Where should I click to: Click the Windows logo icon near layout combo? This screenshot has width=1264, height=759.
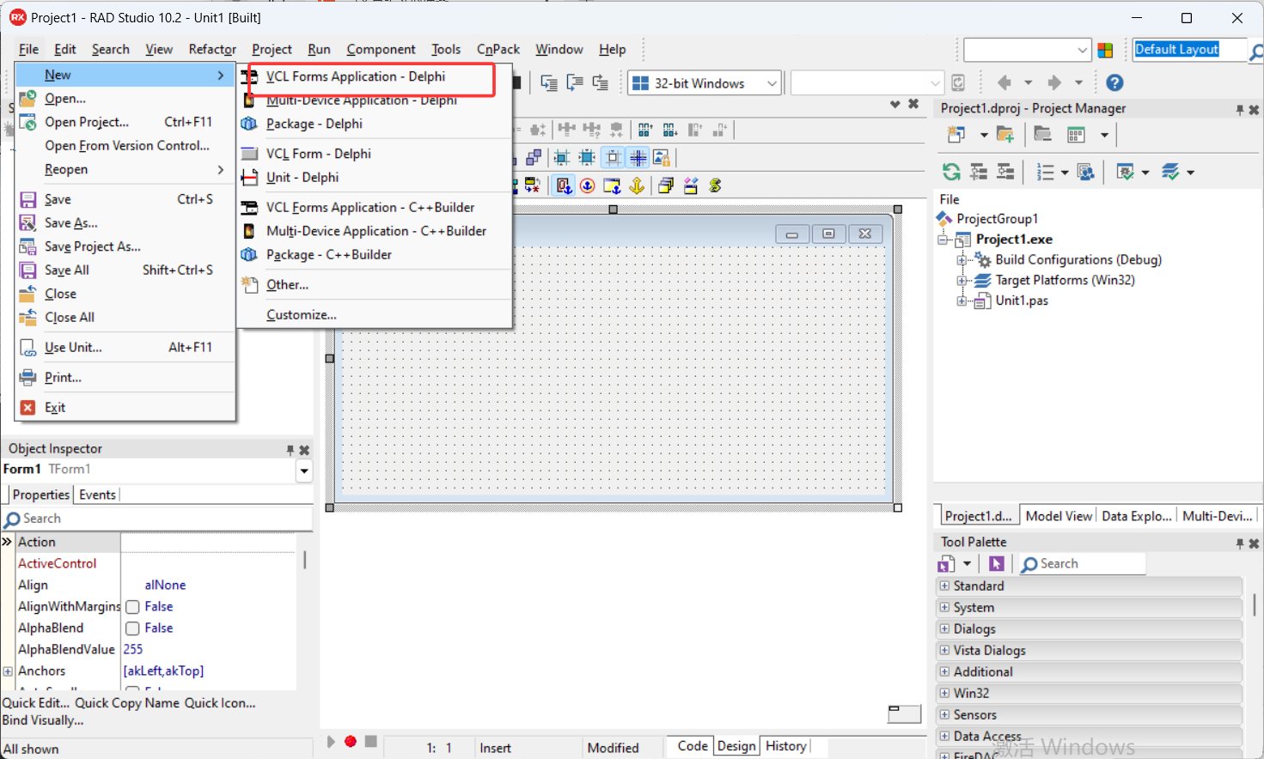[x=1105, y=51]
